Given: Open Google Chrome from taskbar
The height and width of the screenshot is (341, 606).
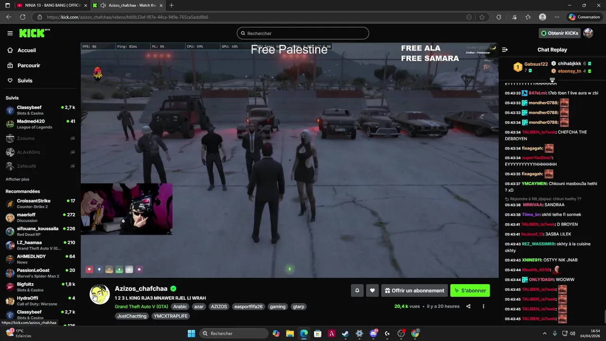Looking at the screenshot, I should pyautogui.click(x=415, y=333).
